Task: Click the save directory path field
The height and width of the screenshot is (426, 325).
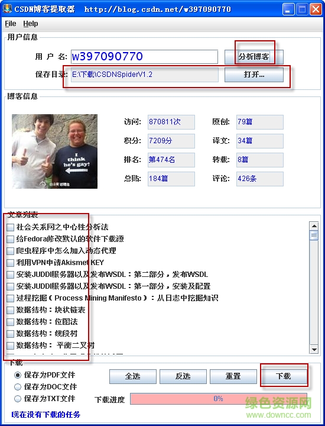Action: 144,75
